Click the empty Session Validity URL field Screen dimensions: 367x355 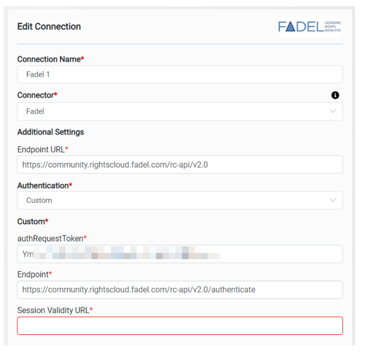click(x=180, y=326)
